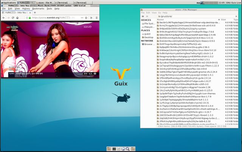
Task: Open IceCat File menu
Action: (4, 9)
